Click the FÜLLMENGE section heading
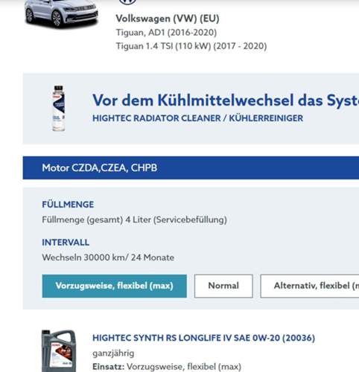This screenshot has height=372, width=359. coord(68,205)
